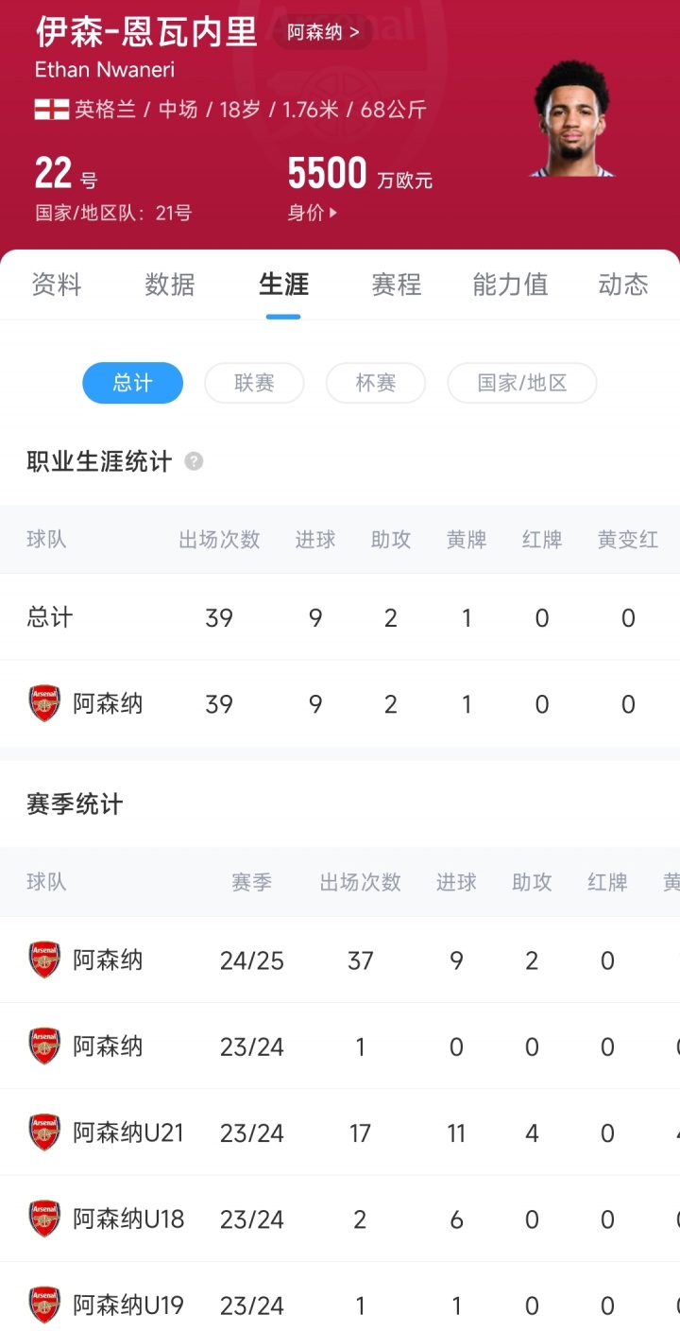Tap Arsenal crest in the 阿森纳U18 row
This screenshot has width=680, height=1331.
[44, 1219]
